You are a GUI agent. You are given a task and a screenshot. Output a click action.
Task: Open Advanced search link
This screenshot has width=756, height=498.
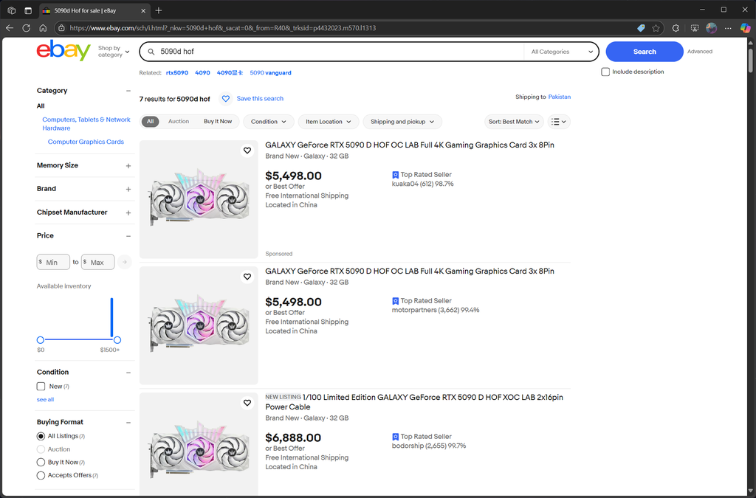[x=700, y=52]
